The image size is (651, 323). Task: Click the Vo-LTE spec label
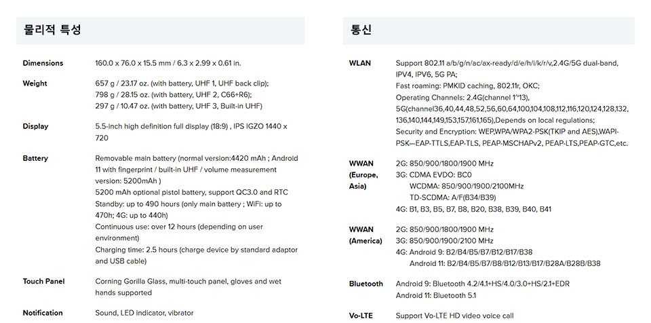(x=361, y=316)
